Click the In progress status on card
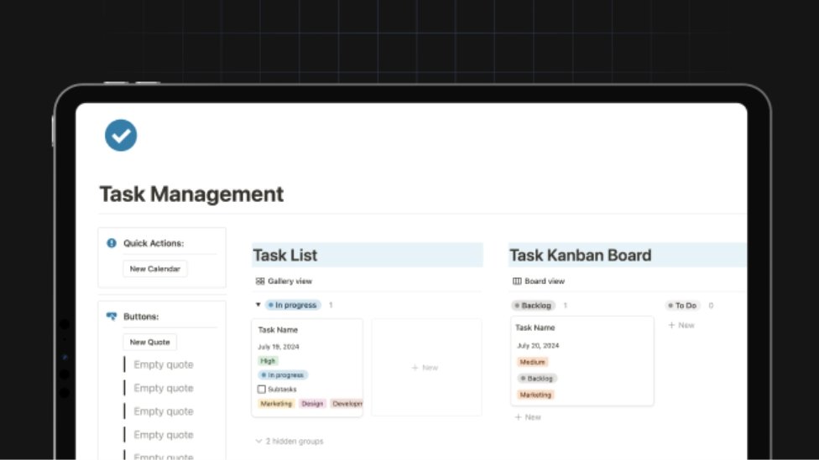819x460 pixels. (283, 375)
